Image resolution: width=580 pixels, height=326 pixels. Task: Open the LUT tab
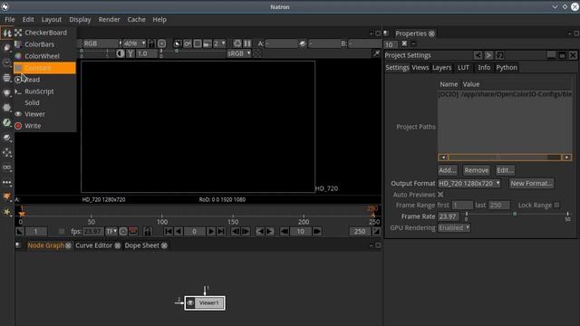463,68
